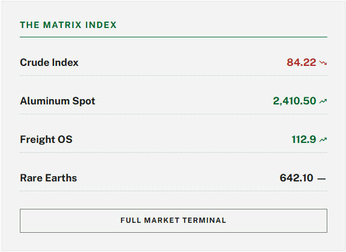This screenshot has height=252, width=346.
Task: Click empty space between Freight OS and 112.9
Action: 182,139
